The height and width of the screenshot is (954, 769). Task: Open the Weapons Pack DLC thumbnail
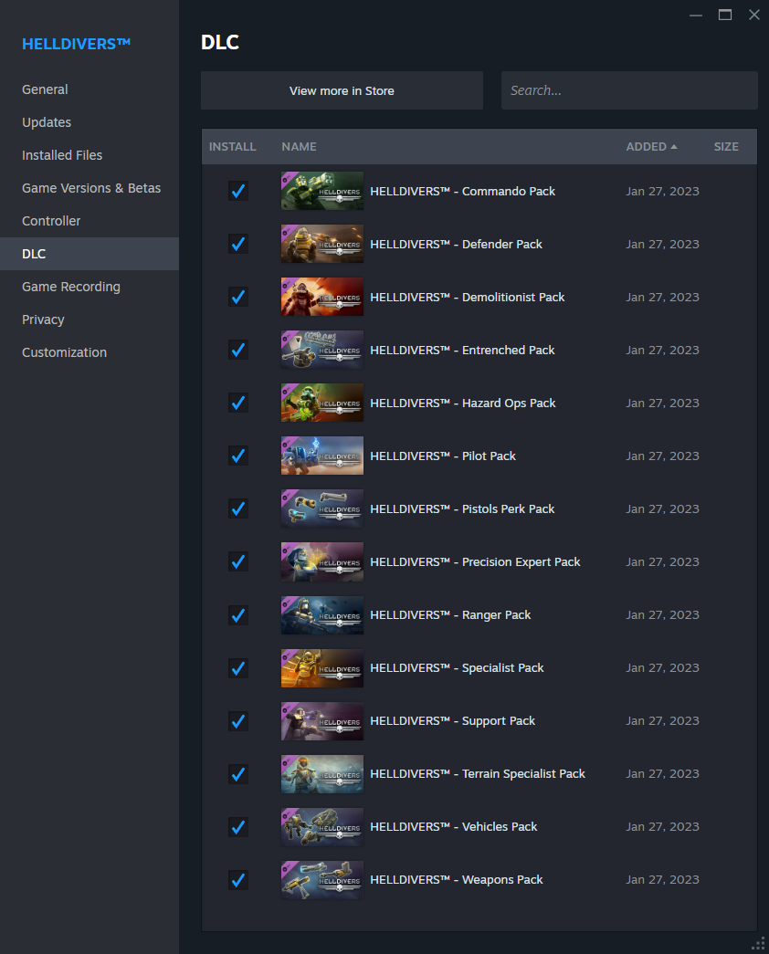pos(322,880)
